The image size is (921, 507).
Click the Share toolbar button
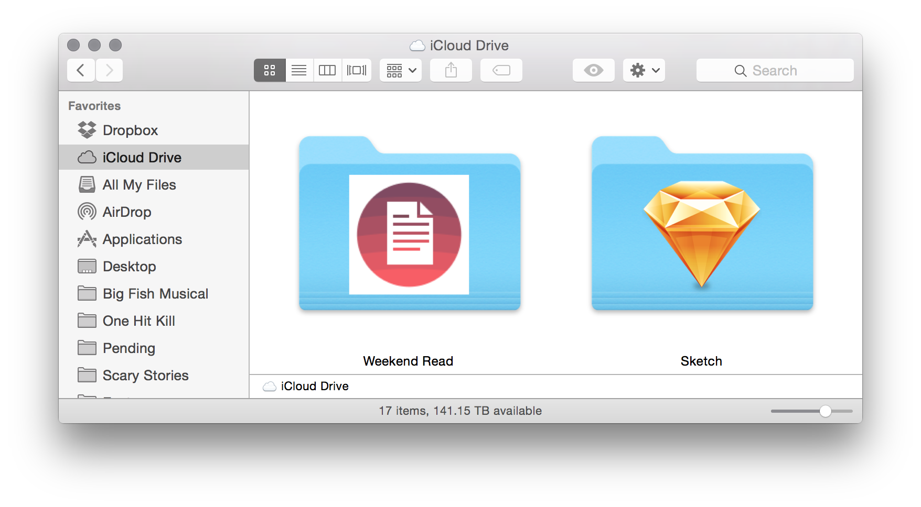(x=451, y=70)
